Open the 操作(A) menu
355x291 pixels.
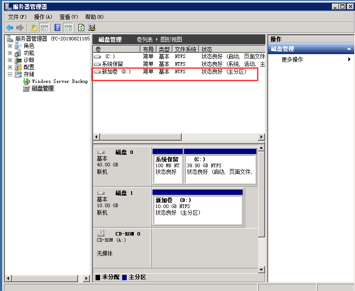tap(43, 17)
